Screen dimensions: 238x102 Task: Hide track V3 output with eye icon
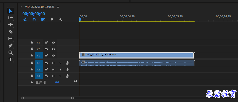click(53, 42)
